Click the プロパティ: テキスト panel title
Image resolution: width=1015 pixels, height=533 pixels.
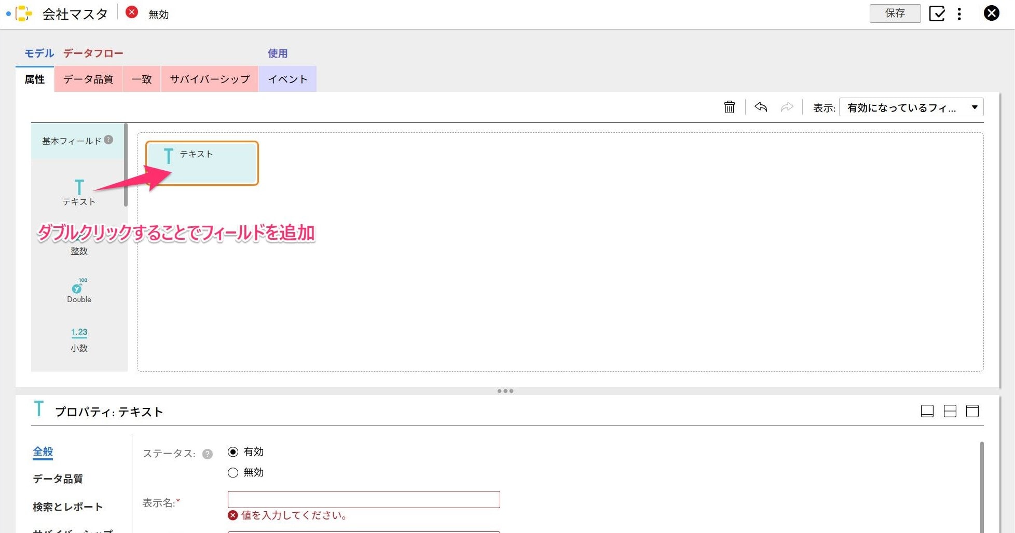click(109, 412)
